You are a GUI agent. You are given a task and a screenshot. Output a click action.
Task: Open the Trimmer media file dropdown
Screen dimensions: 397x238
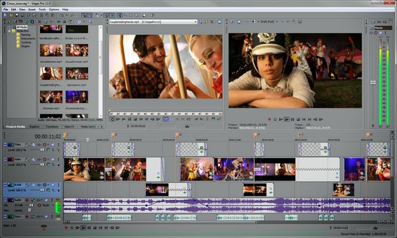[195, 22]
